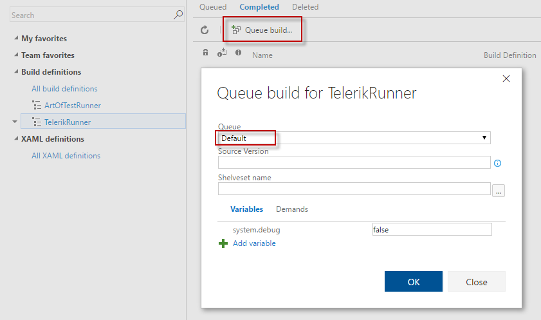This screenshot has width=541, height=320.
Task: Close the Queue build dialog with X
Action: [x=506, y=79]
